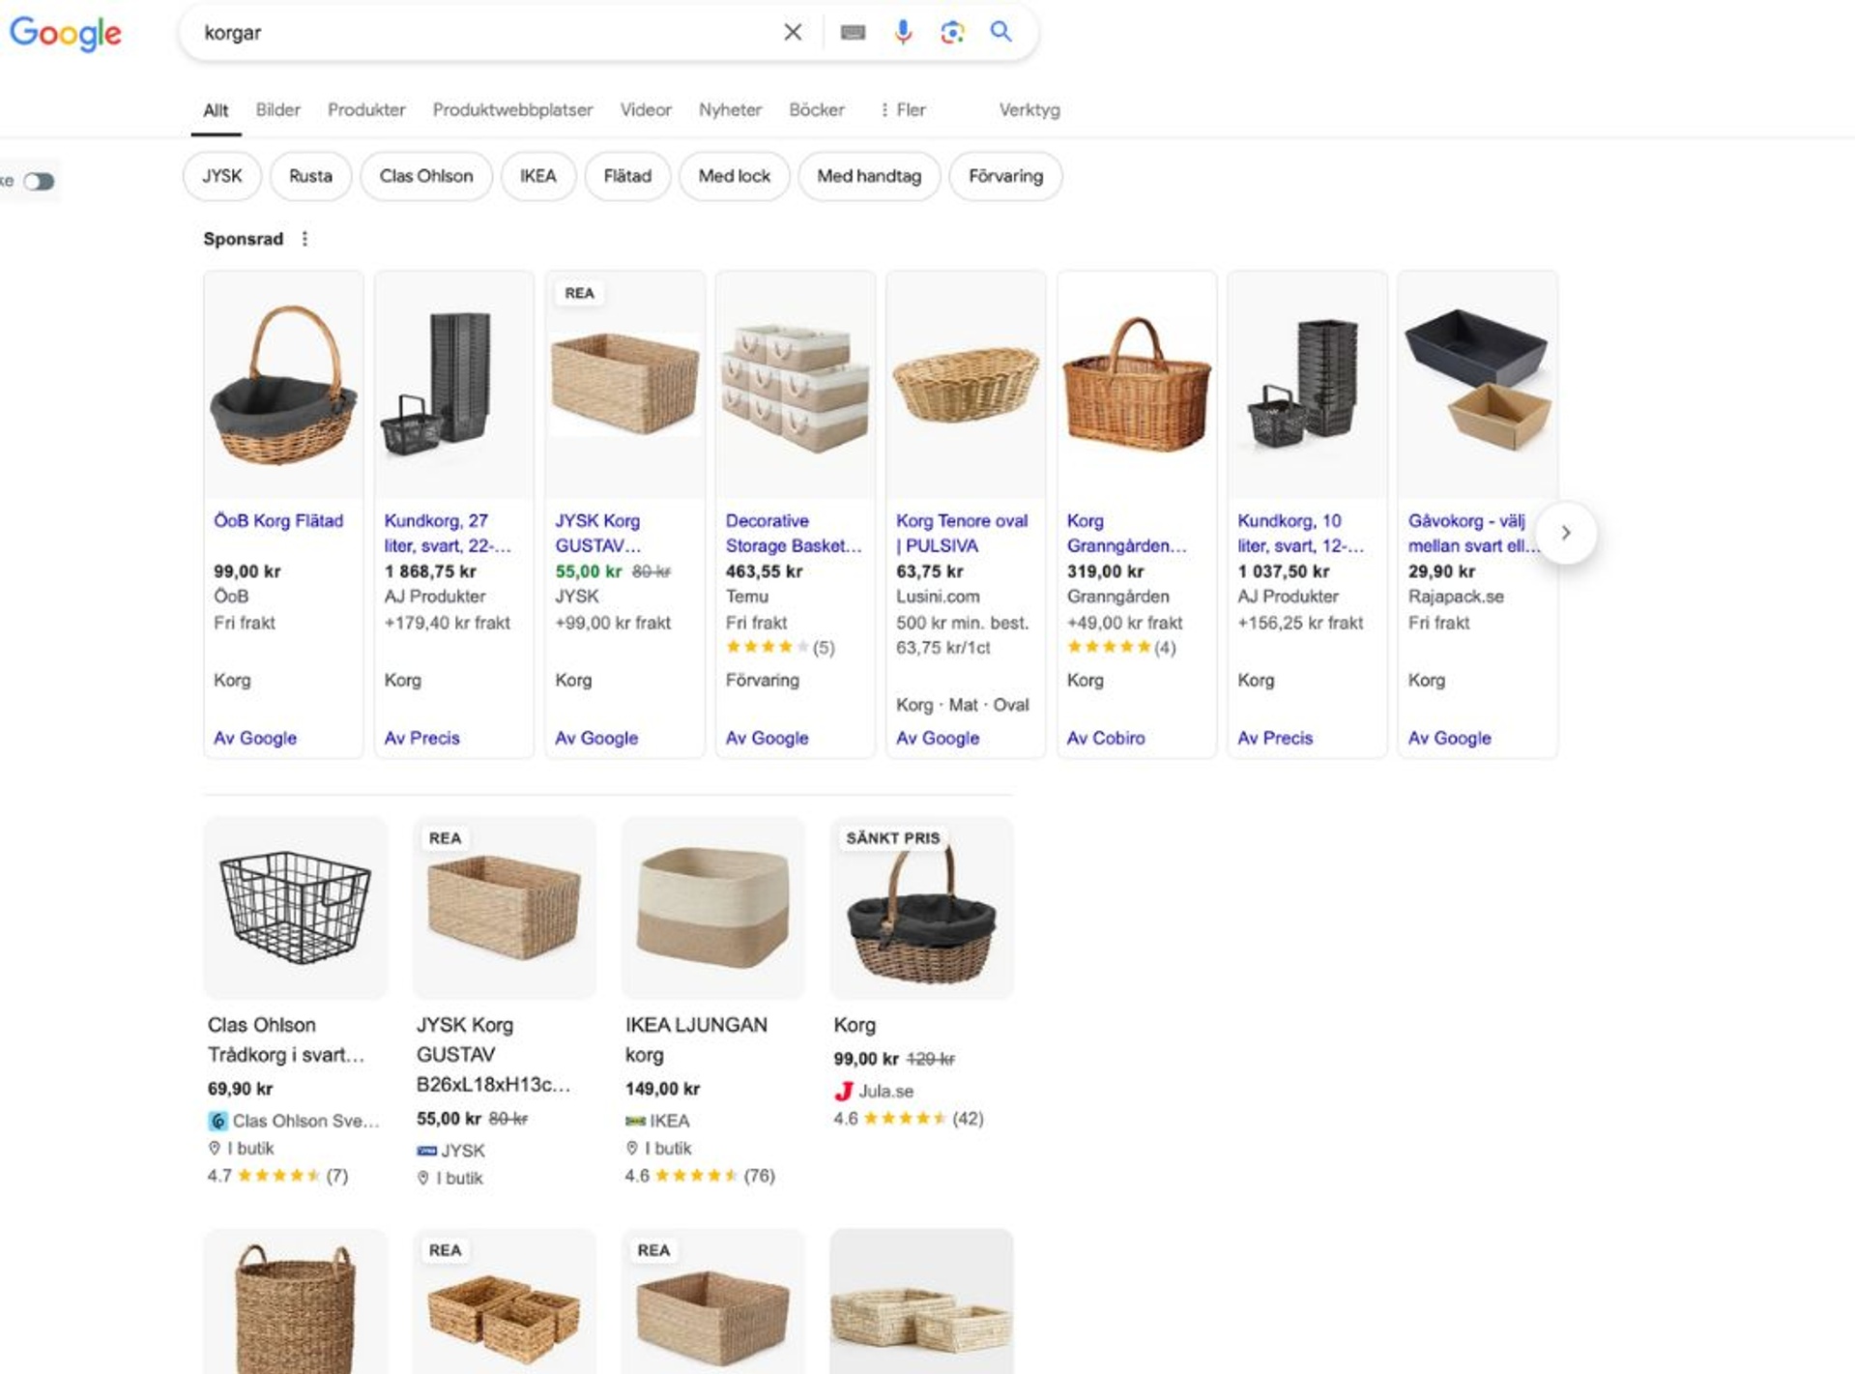Click the Google logo
Viewport: 1855px width, 1374px height.
pos(66,33)
